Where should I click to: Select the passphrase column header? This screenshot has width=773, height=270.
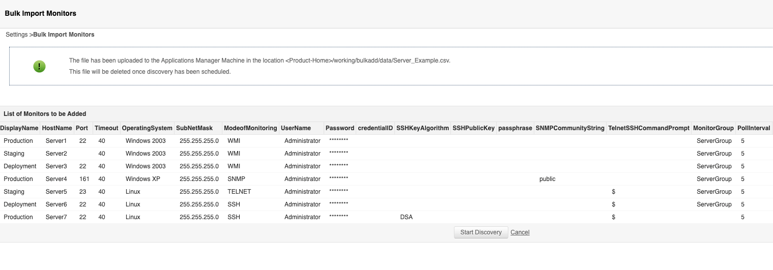tap(515, 128)
